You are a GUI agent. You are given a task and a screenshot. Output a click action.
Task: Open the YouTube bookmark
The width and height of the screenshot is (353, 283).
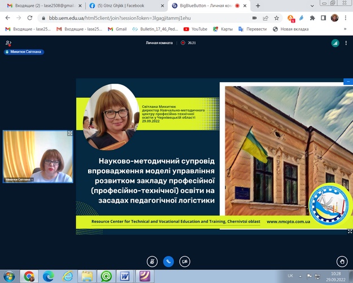pyautogui.click(x=195, y=29)
